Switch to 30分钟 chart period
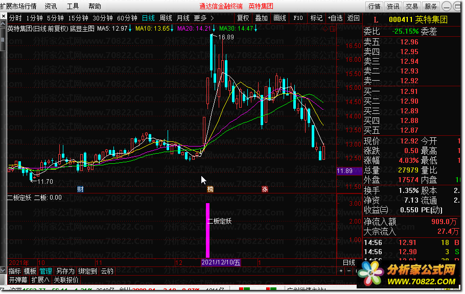 coord(103,18)
